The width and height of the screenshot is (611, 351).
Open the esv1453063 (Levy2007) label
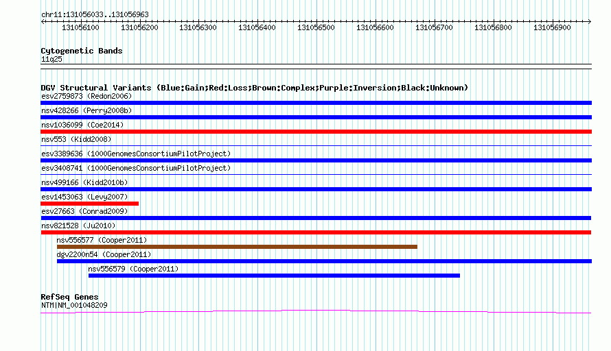pos(84,197)
